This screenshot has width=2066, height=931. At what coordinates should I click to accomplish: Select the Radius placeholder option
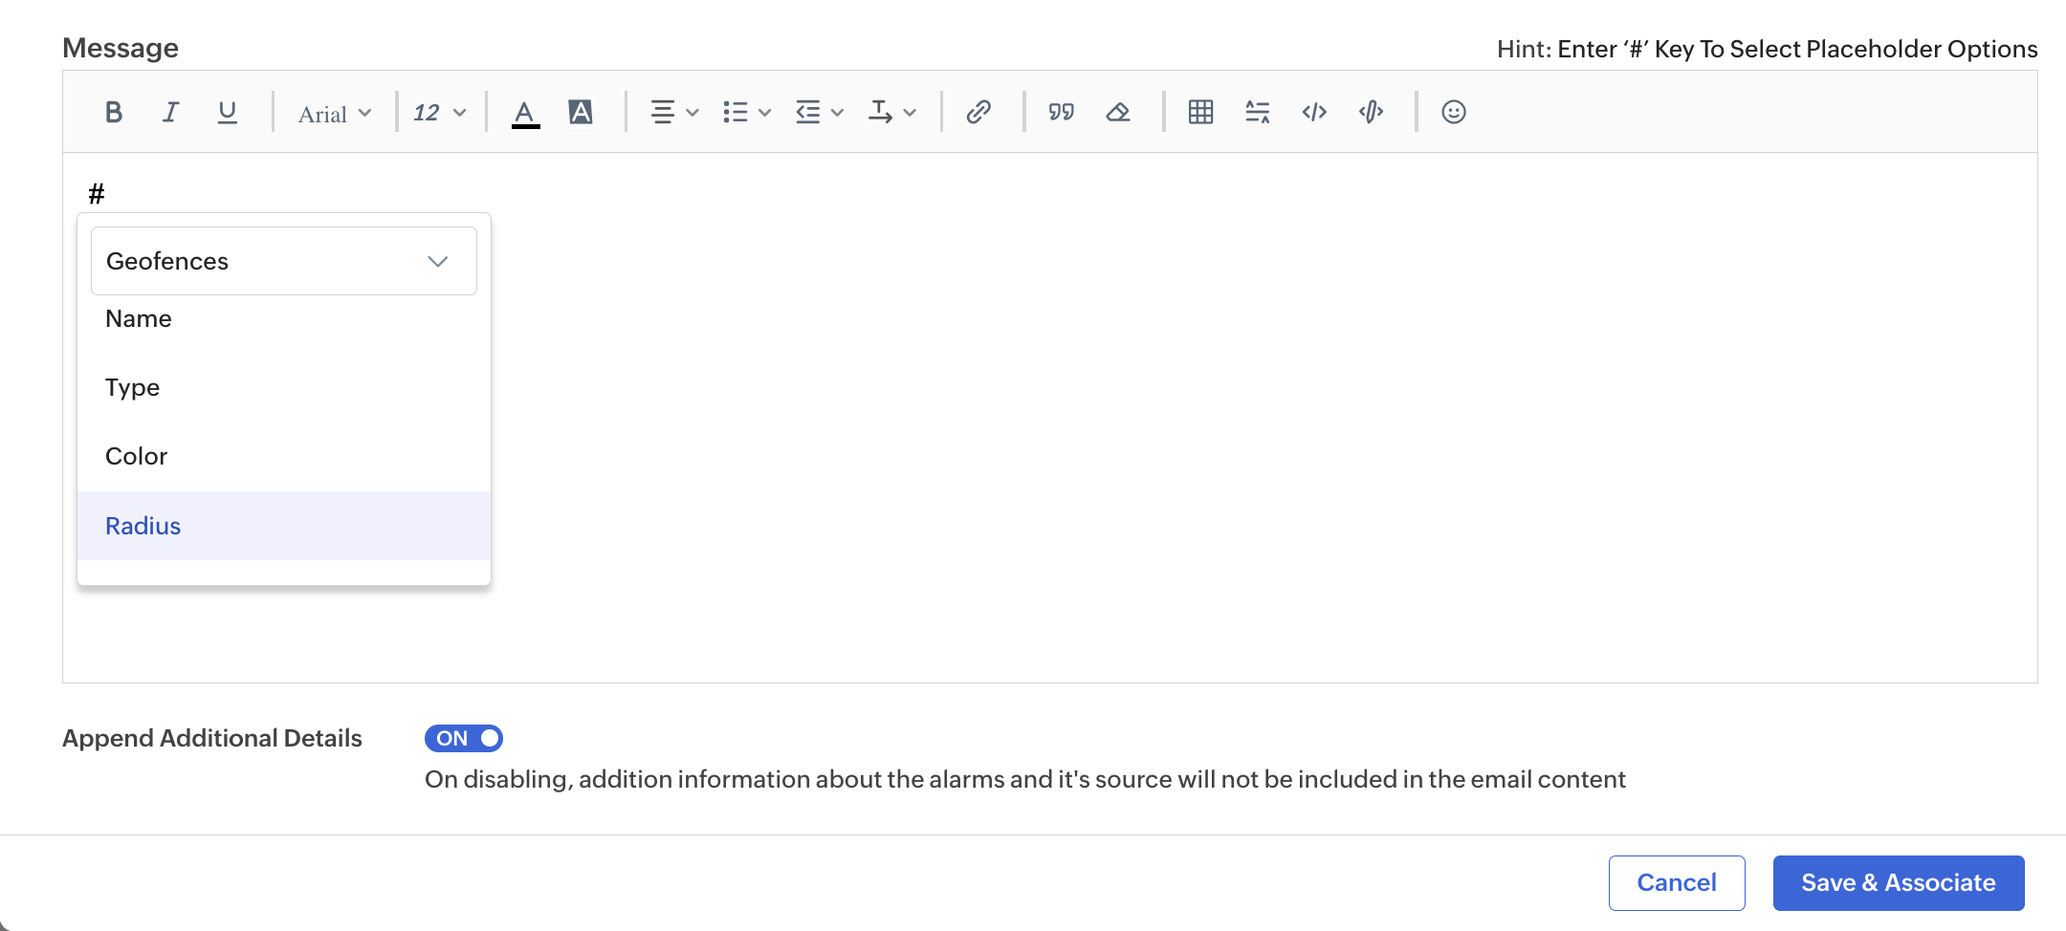pyautogui.click(x=284, y=526)
